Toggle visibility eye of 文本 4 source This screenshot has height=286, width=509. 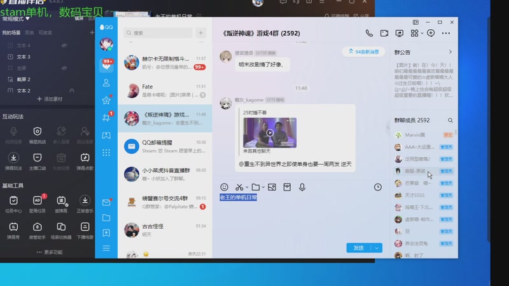64,45
